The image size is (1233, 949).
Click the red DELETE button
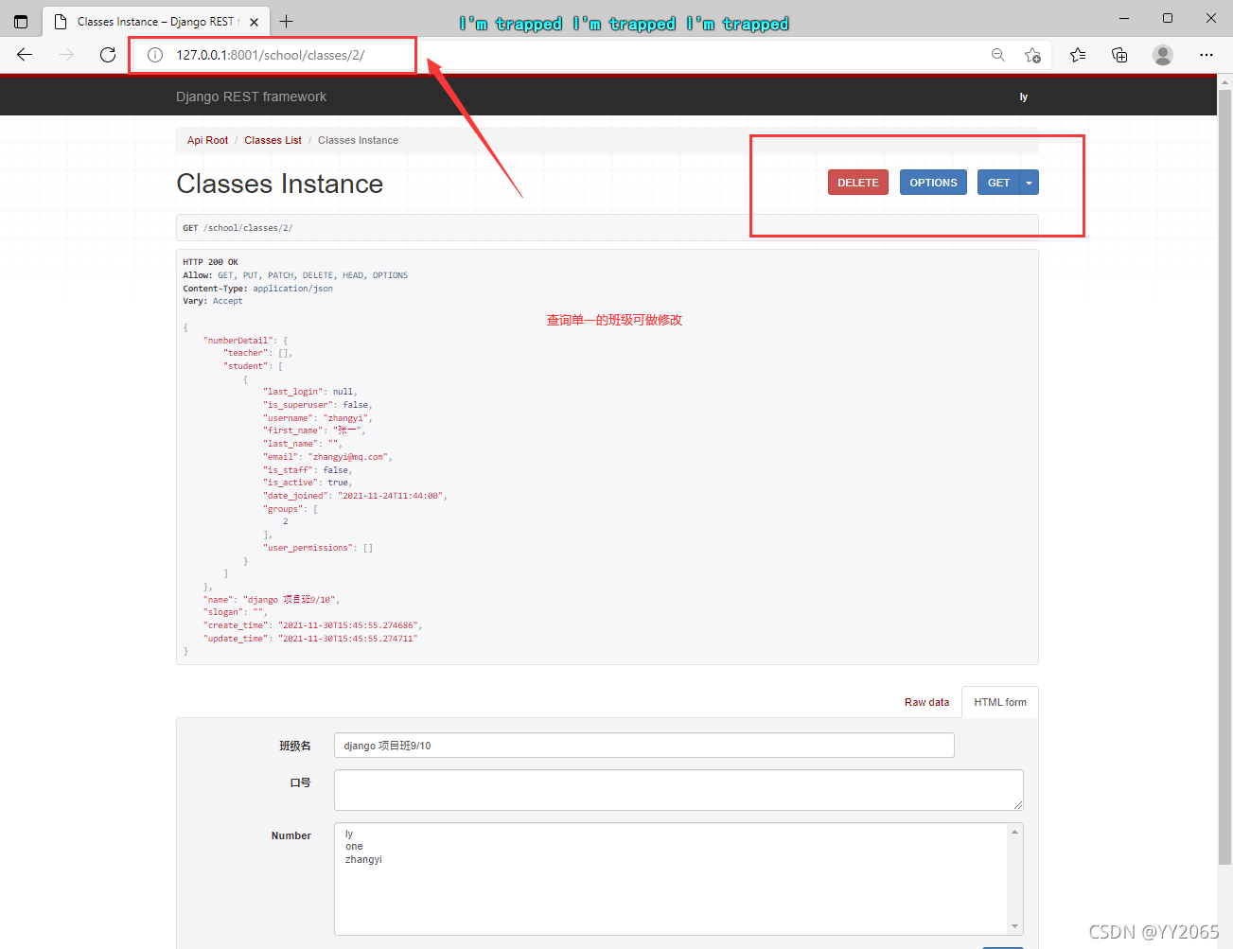857,183
